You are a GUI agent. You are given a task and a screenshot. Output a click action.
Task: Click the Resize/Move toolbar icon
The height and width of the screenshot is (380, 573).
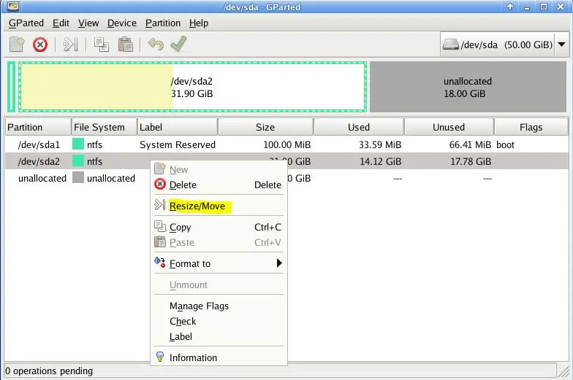(x=70, y=44)
